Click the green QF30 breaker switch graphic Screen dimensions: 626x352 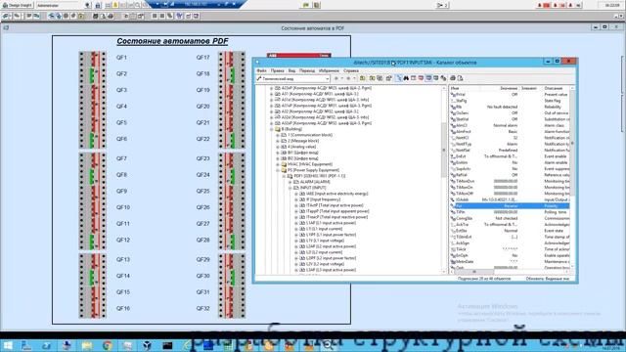[232, 277]
